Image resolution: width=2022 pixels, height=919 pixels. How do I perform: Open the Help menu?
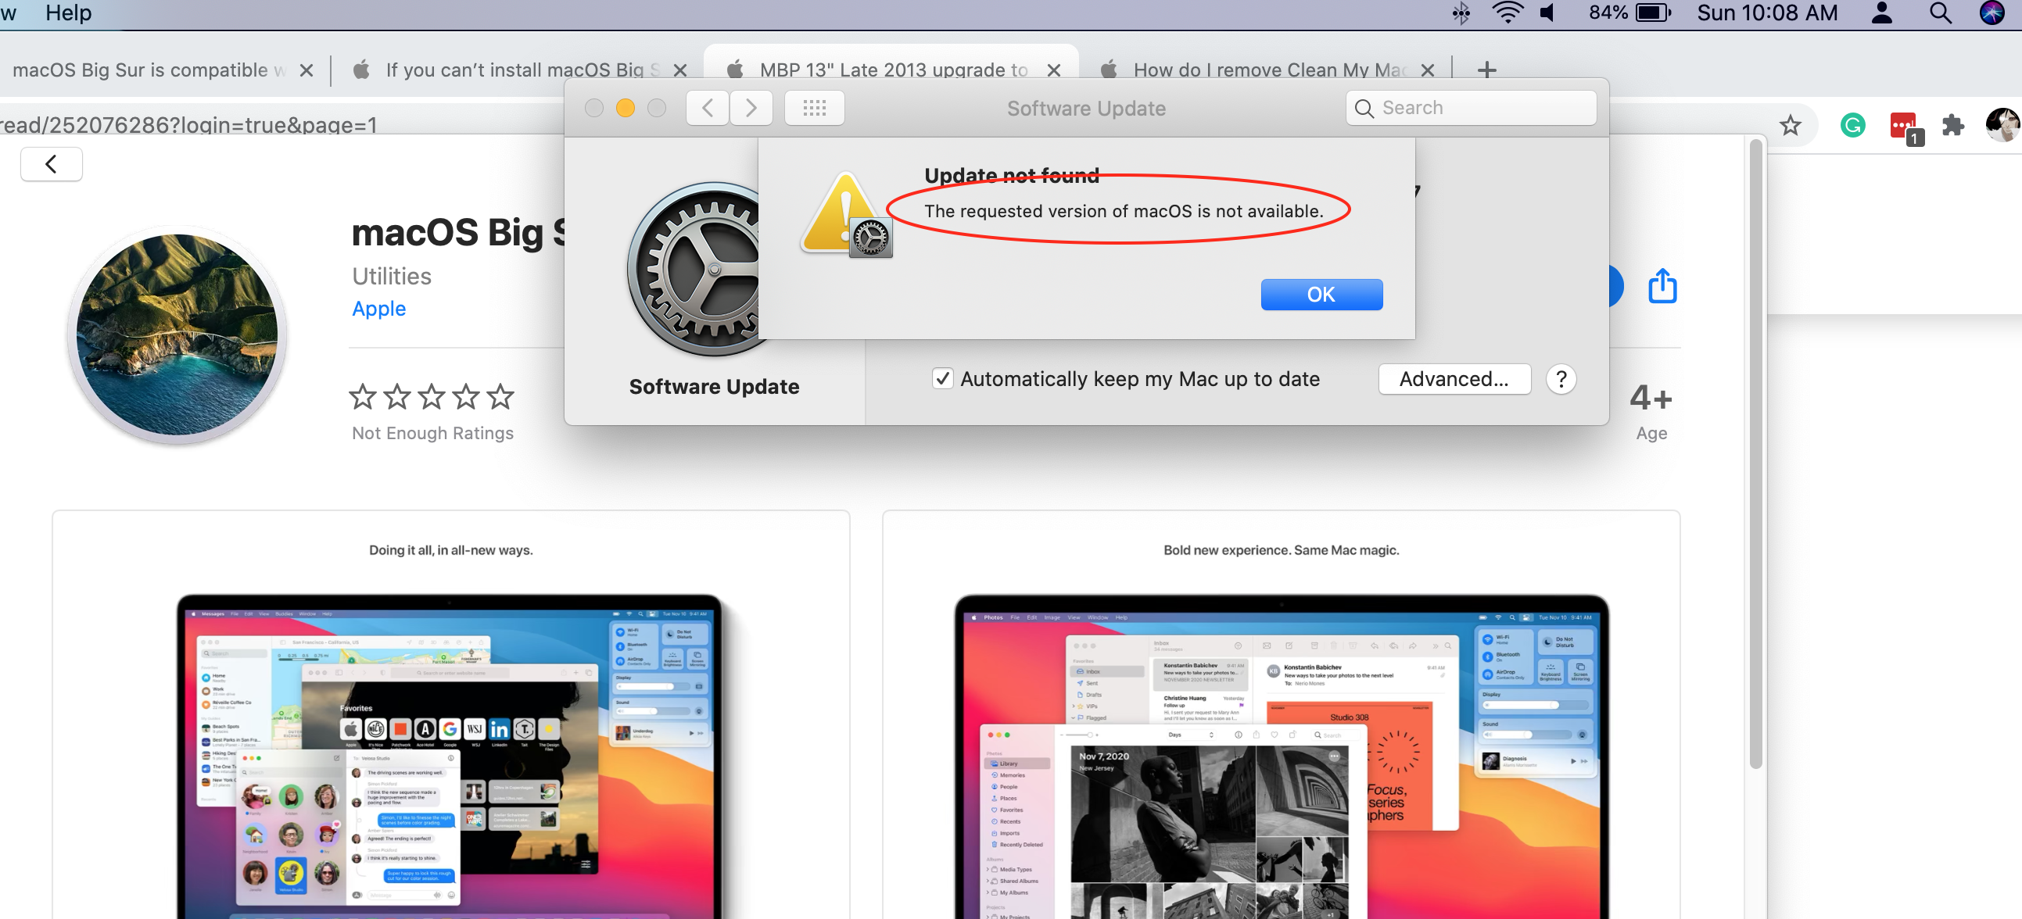pos(68,13)
